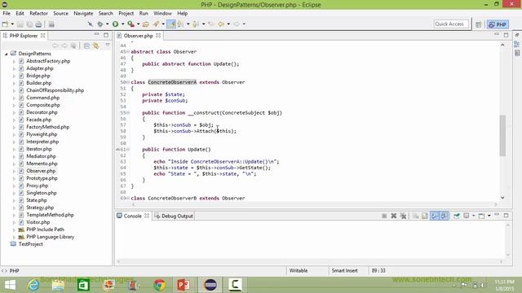Click Collapse All in PHP Explorer
522x293 pixels.
(x=86, y=46)
